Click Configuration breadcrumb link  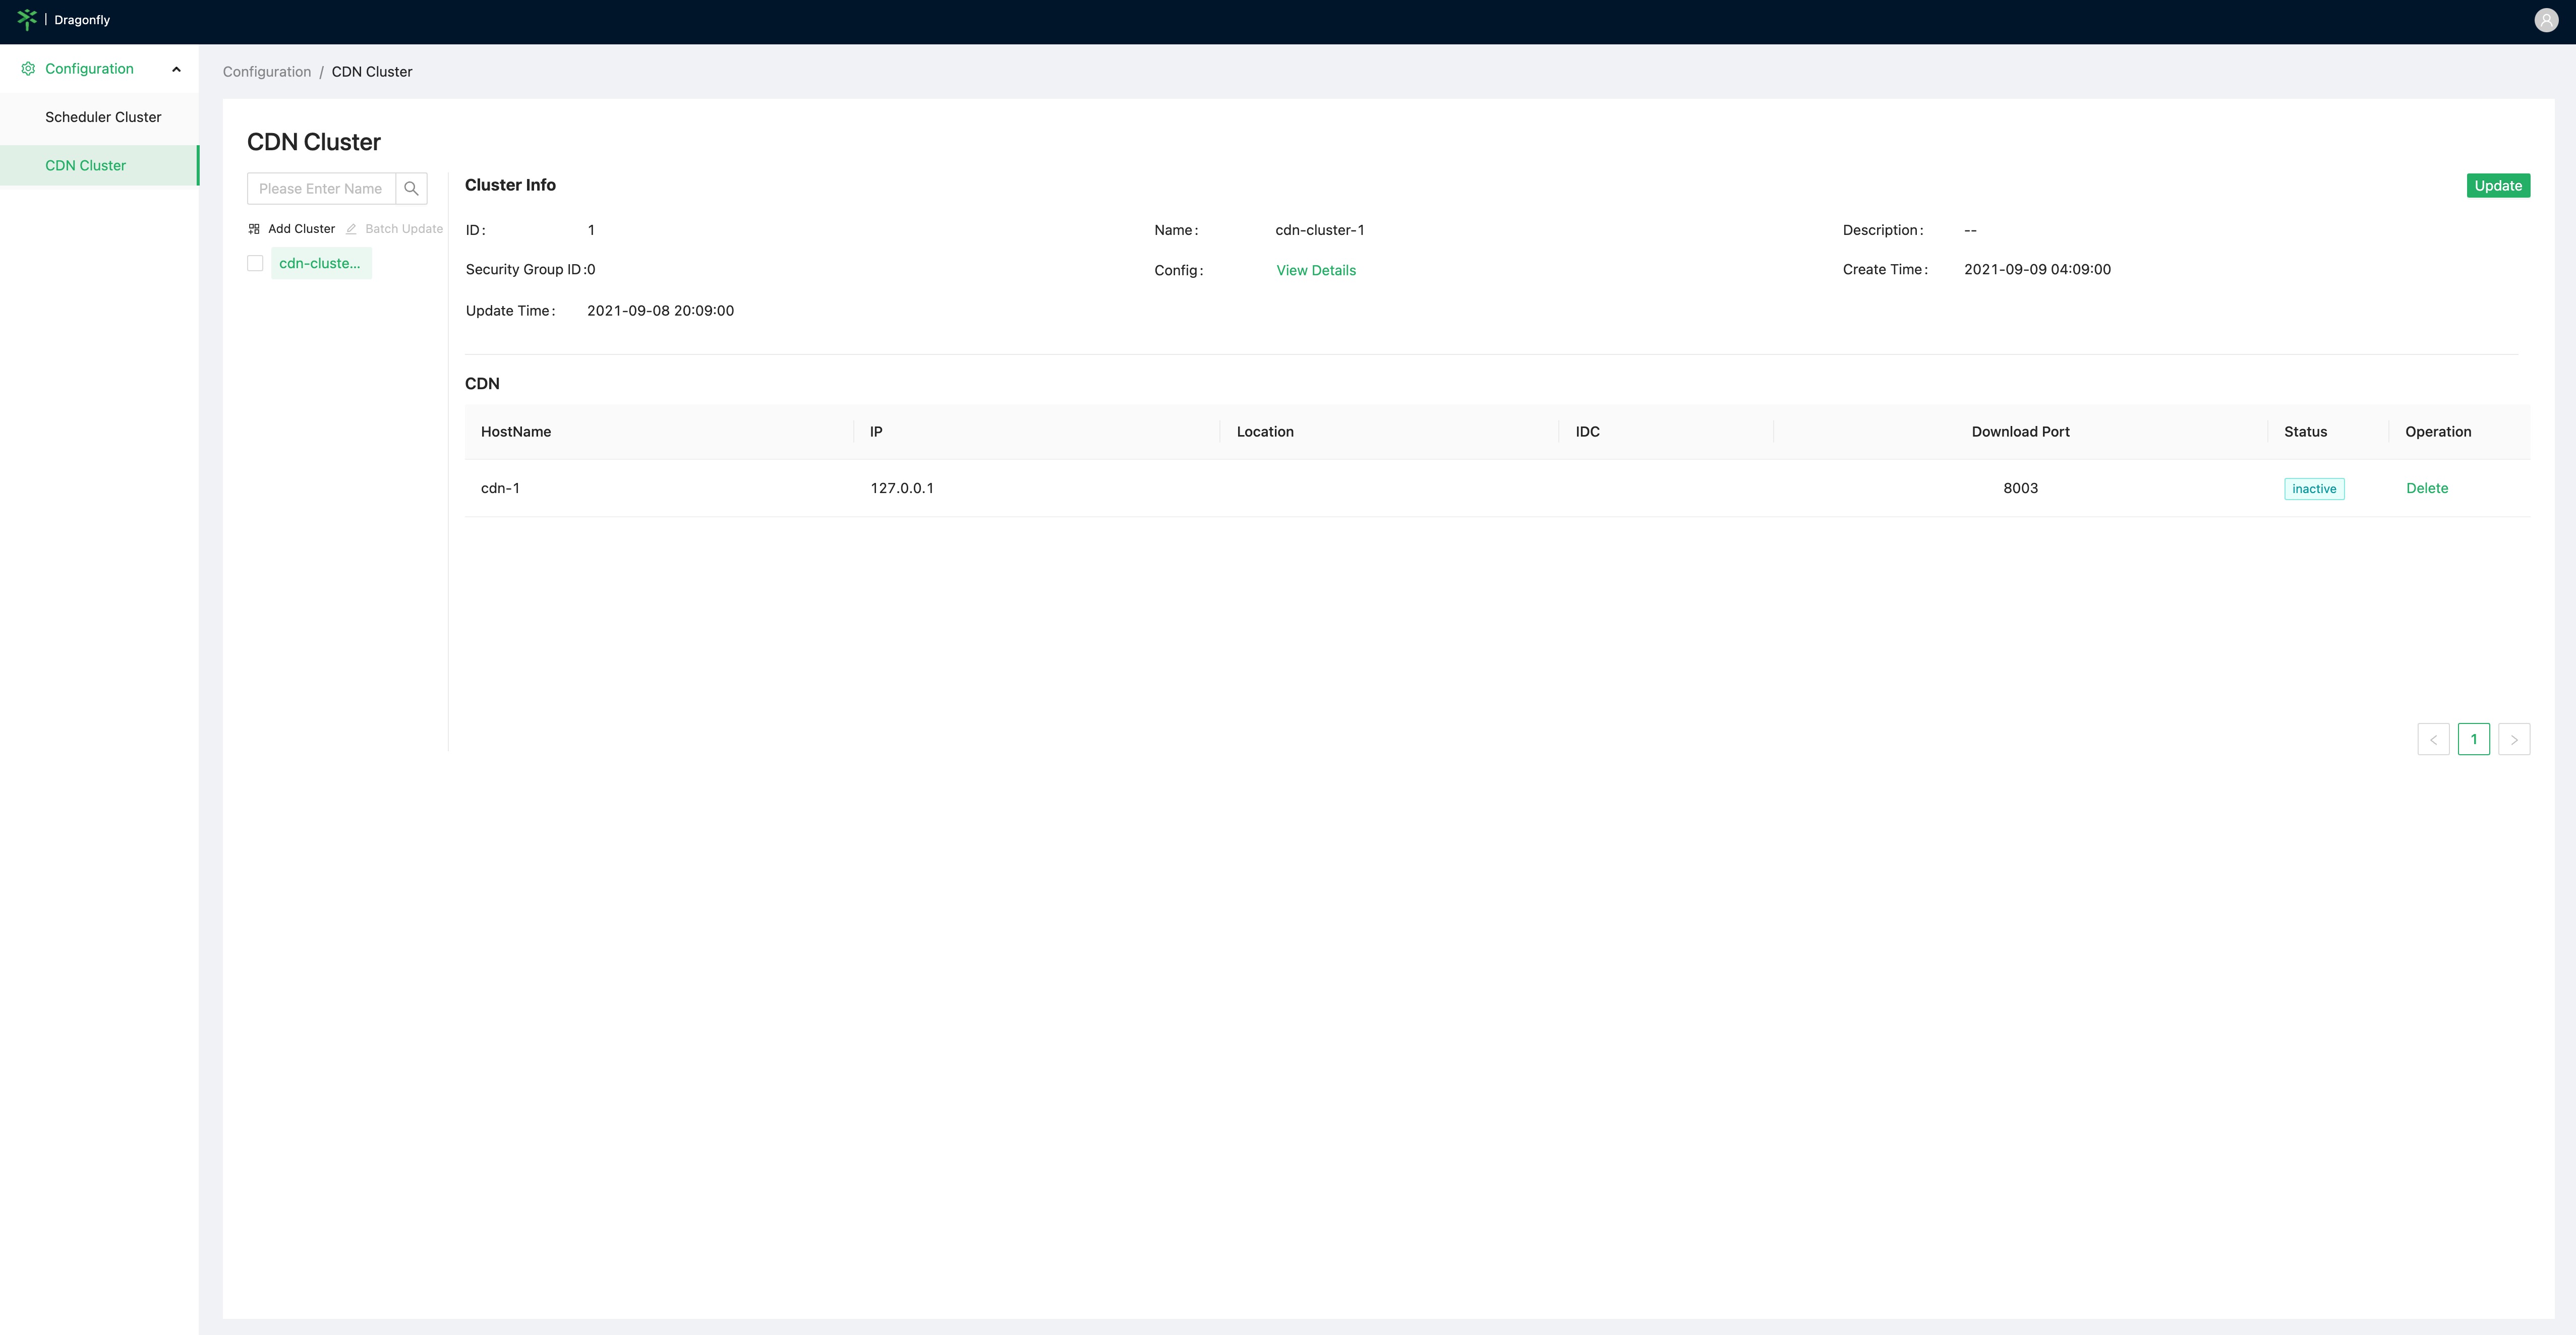click(267, 72)
